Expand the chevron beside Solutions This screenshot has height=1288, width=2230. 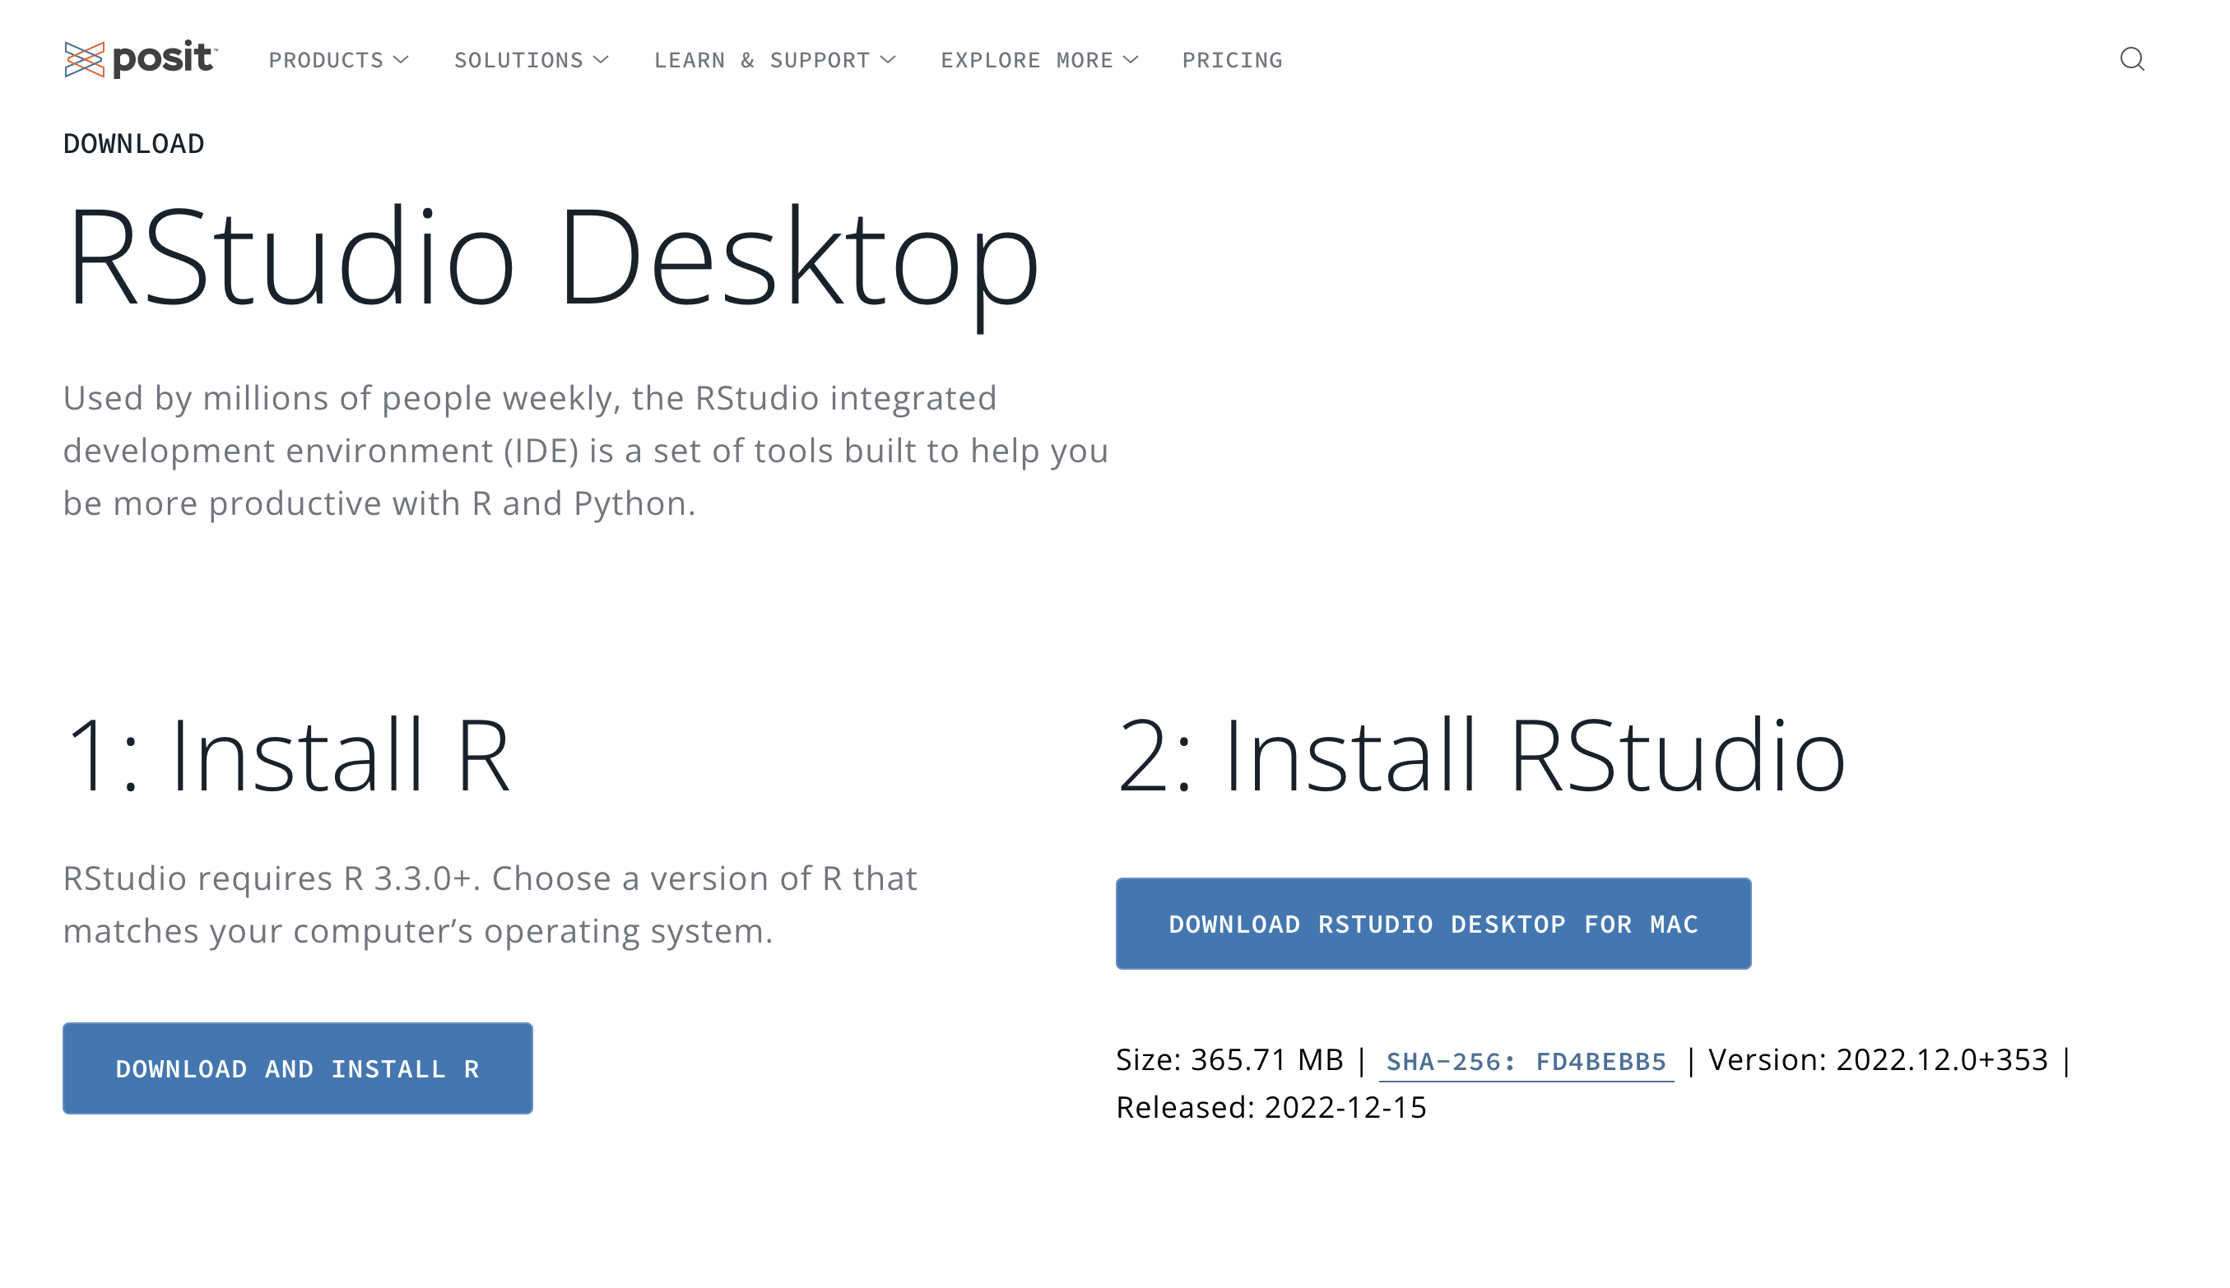coord(601,60)
